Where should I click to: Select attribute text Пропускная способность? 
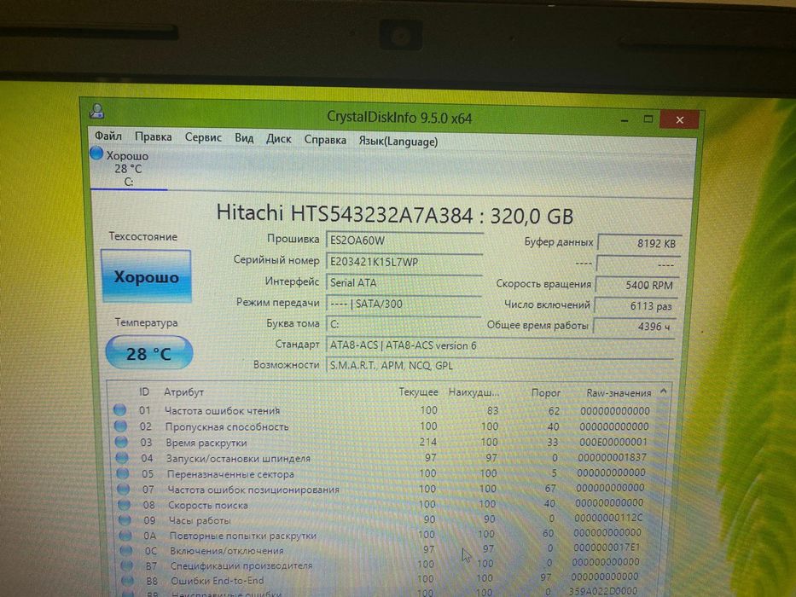click(x=227, y=427)
